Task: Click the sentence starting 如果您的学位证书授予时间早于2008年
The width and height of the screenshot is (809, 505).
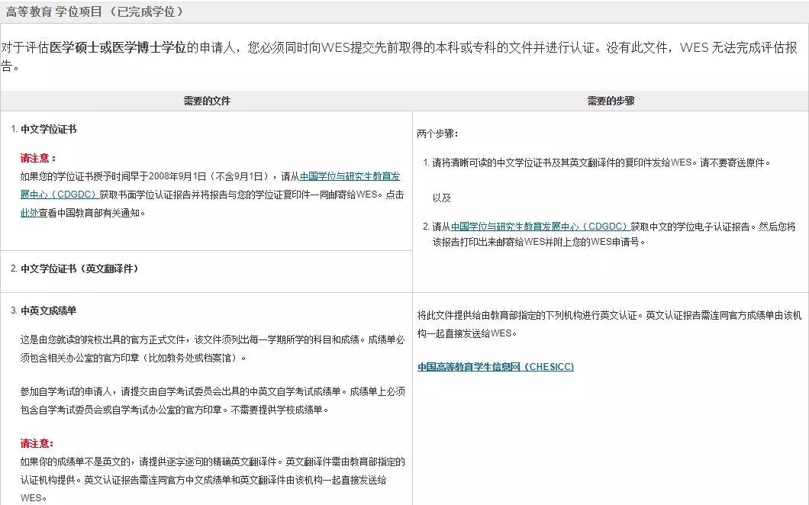Action: tap(212, 195)
